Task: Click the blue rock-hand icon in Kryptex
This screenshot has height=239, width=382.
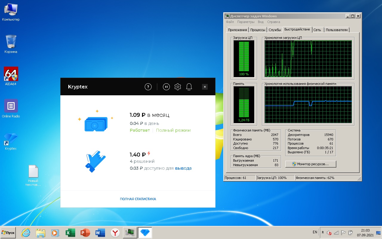Action: [x=95, y=161]
